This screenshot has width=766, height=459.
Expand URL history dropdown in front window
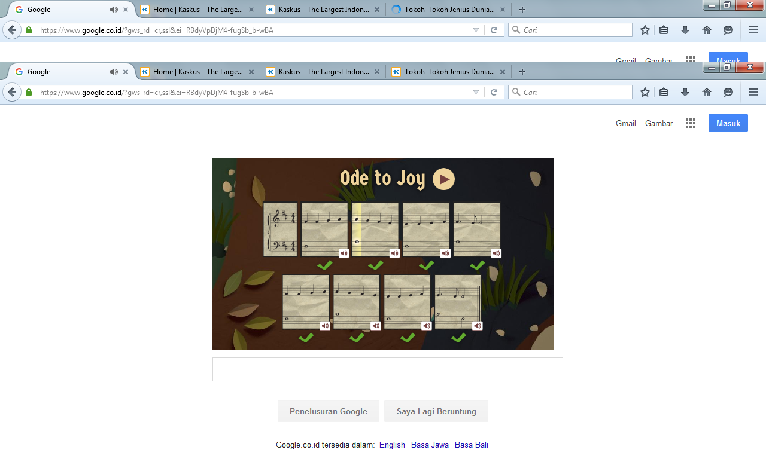pos(476,92)
